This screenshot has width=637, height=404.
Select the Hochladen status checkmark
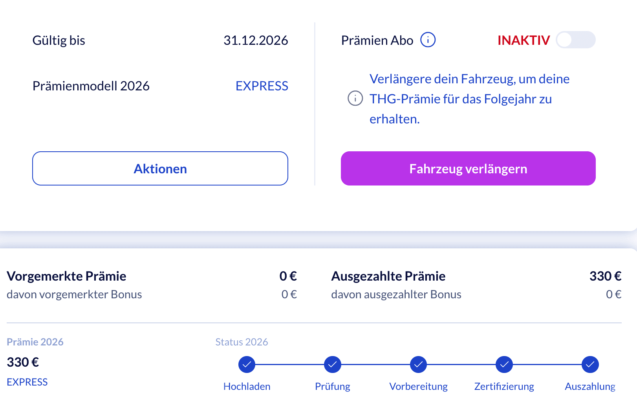point(247,364)
